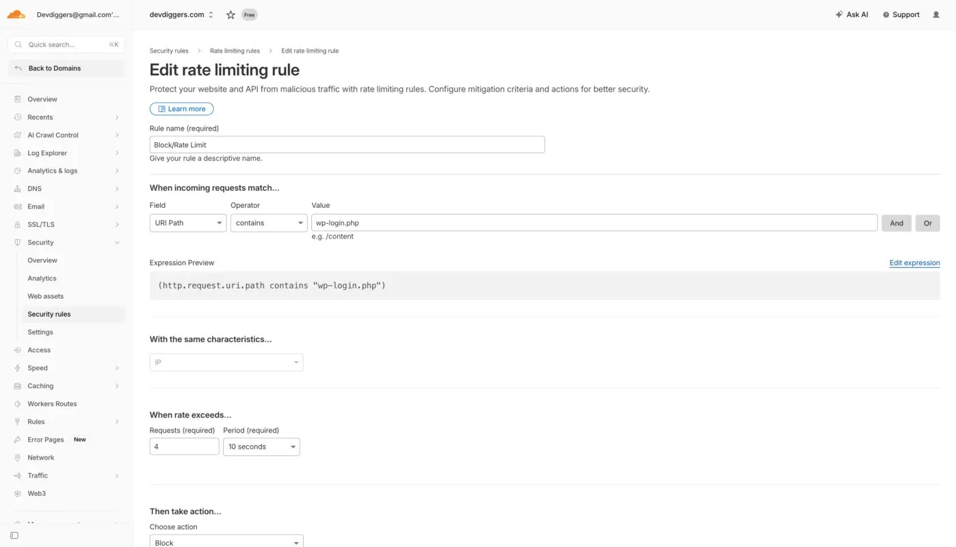Click the Rule name input field
Viewport: 956px width, 547px height.
pos(347,144)
